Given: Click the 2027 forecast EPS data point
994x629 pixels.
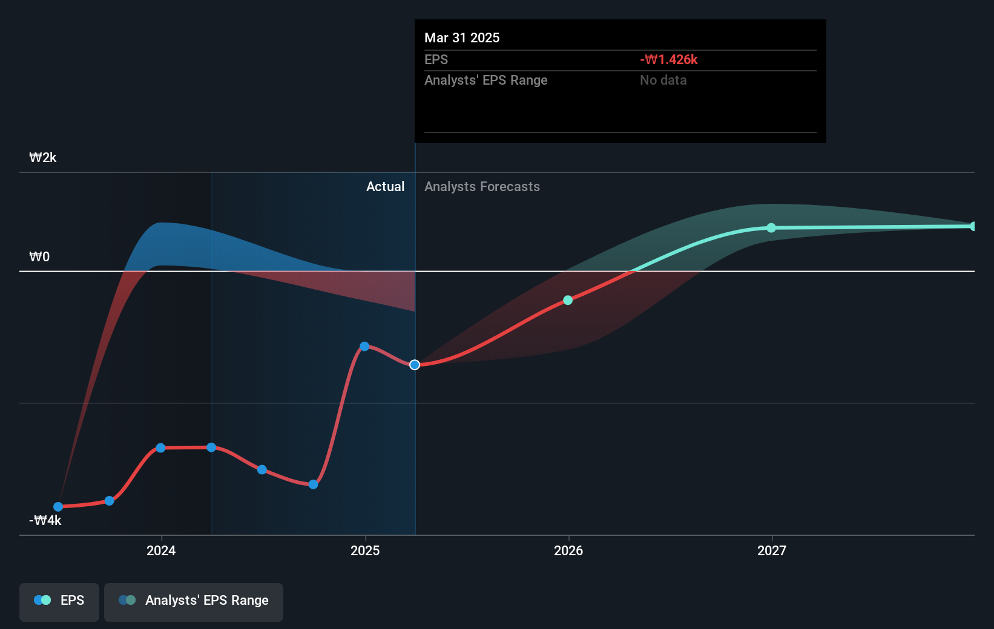Looking at the screenshot, I should 771,228.
